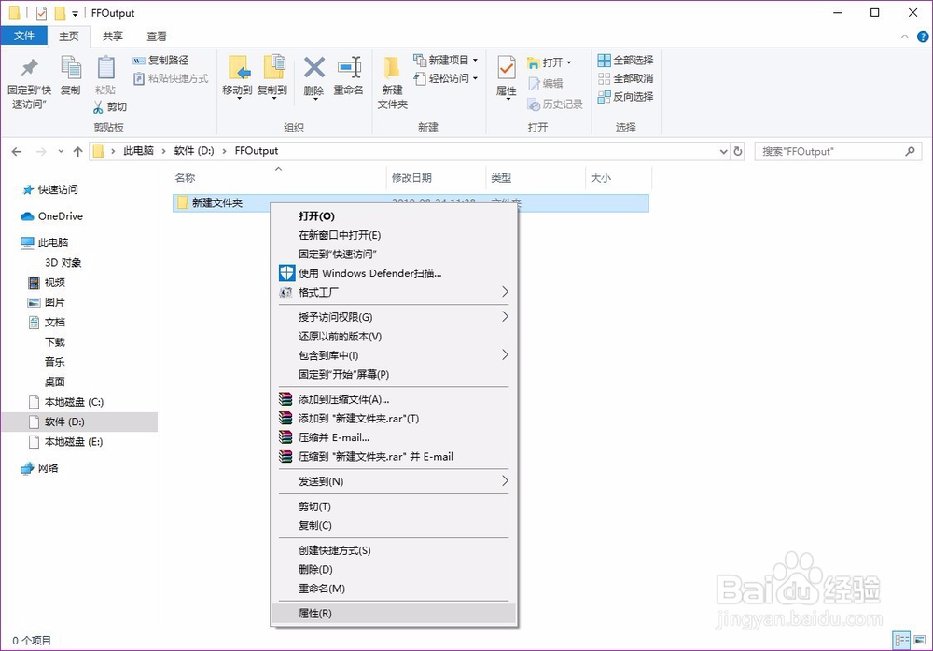Create a new folder using the ribbon icon
The height and width of the screenshot is (651, 933).
click(x=391, y=79)
